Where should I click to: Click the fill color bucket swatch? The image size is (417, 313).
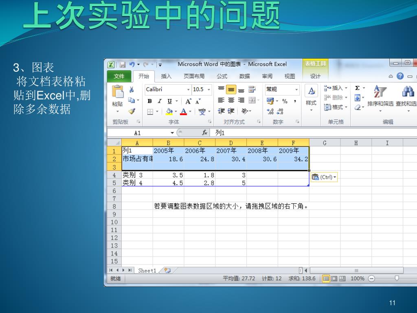click(x=169, y=111)
